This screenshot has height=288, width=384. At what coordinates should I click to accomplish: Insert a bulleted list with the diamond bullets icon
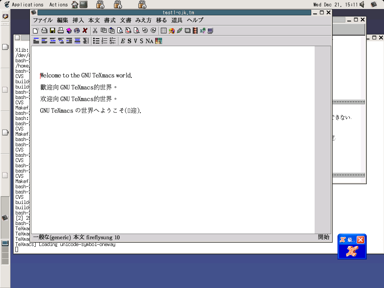click(x=96, y=41)
